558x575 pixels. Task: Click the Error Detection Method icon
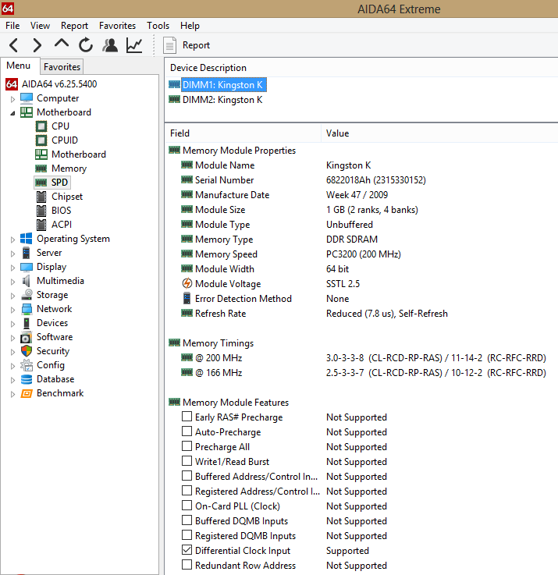pos(187,299)
